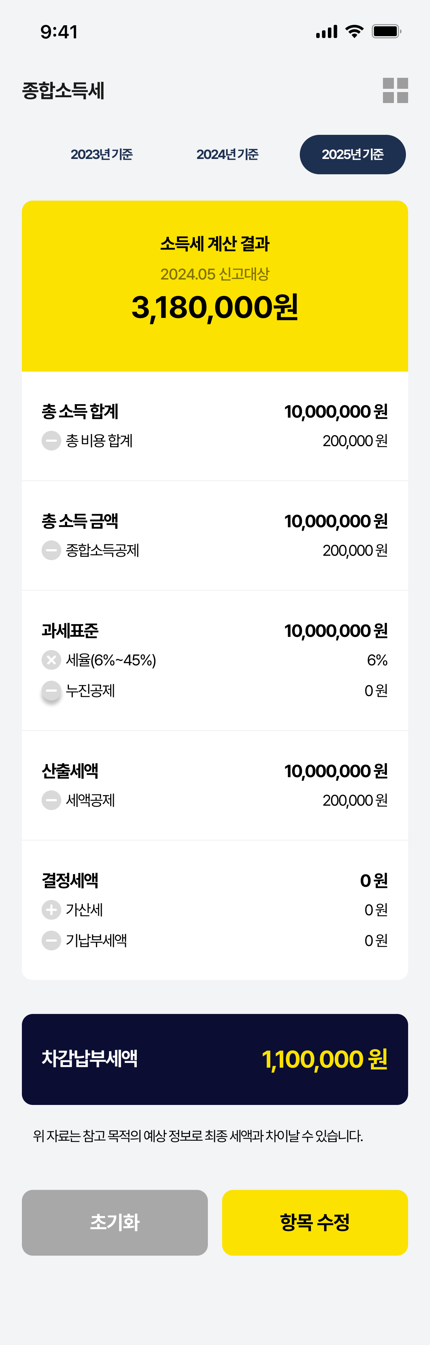This screenshot has height=1345, width=430.
Task: Tap the Wi-Fi icon in status bar
Action: coord(354,32)
